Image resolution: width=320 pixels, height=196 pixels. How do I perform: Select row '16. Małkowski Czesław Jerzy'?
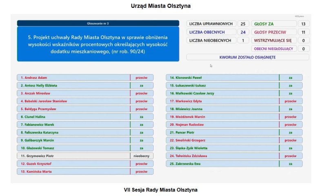point(234,93)
